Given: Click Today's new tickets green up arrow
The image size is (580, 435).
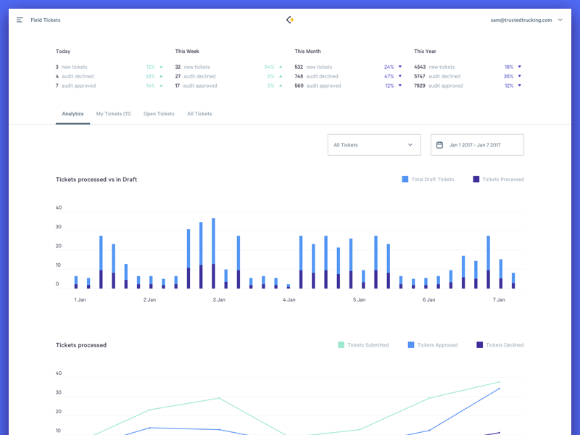Looking at the screenshot, I should click(161, 67).
